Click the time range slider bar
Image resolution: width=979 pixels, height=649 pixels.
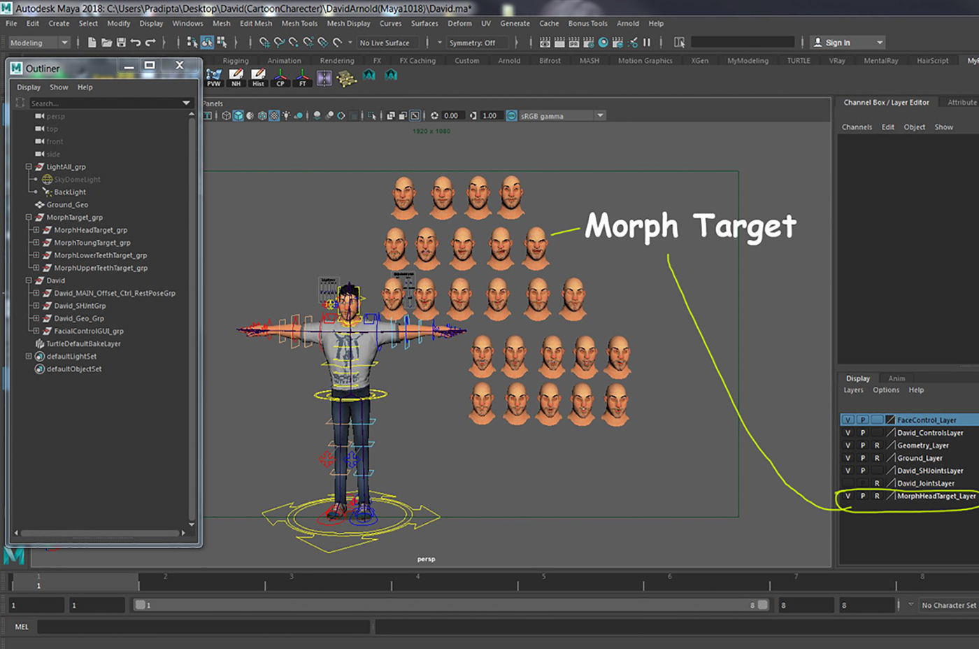451,605
